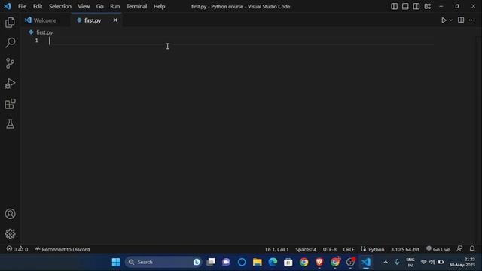This screenshot has width=482, height=271.
Task: Select the first.py editor tab
Action: 93,20
